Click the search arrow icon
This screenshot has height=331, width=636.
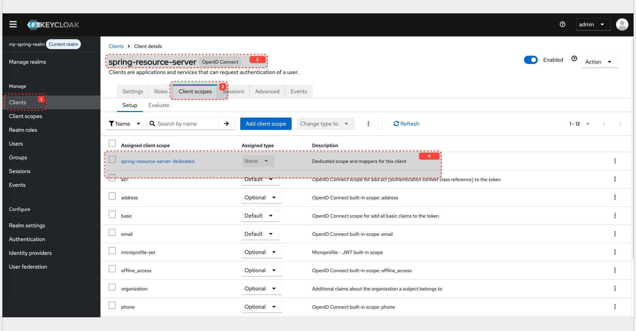226,123
